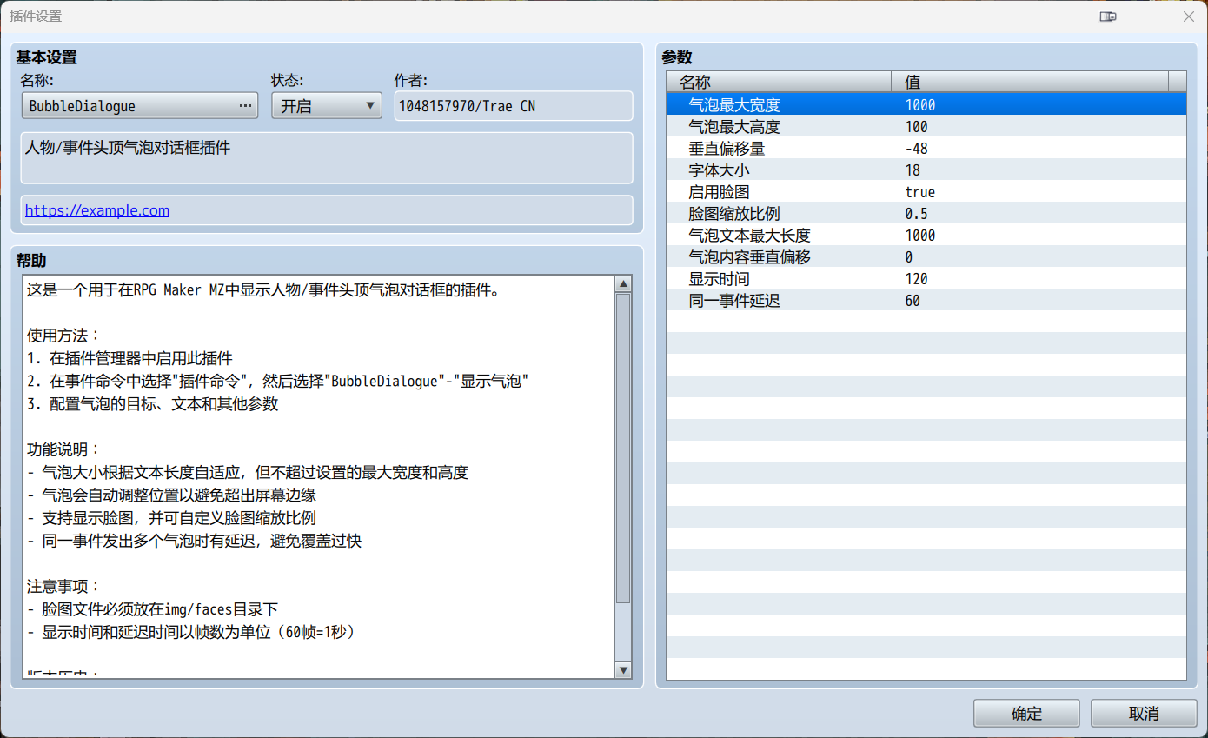Click the author field 1048157970/Trae CN
The width and height of the screenshot is (1208, 738).
pos(514,106)
